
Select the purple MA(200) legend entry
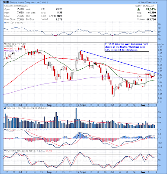[x=10, y=51]
